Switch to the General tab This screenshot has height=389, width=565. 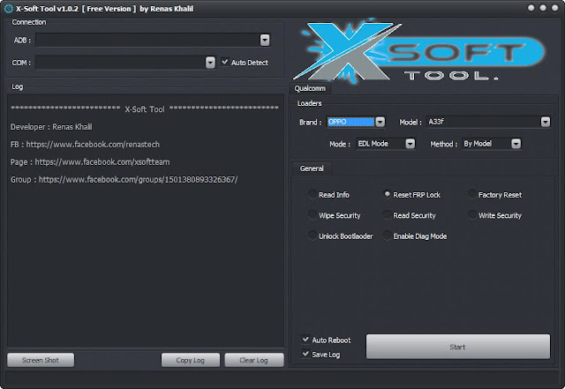pyautogui.click(x=312, y=168)
